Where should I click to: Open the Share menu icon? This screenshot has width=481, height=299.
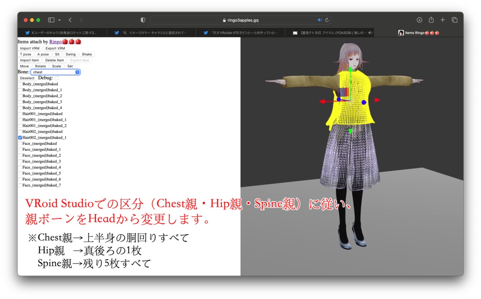(x=431, y=20)
